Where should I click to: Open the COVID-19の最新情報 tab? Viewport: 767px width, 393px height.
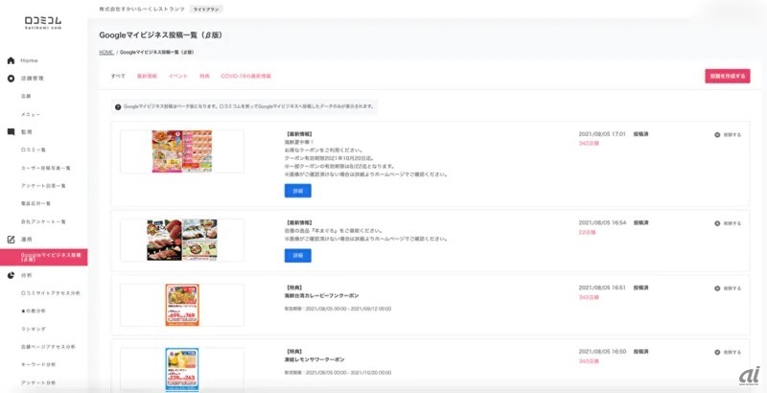(246, 77)
